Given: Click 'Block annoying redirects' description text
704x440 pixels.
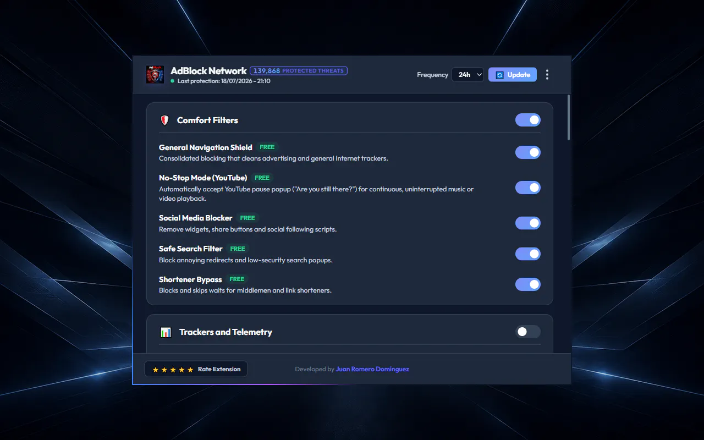Looking at the screenshot, I should pyautogui.click(x=246, y=260).
